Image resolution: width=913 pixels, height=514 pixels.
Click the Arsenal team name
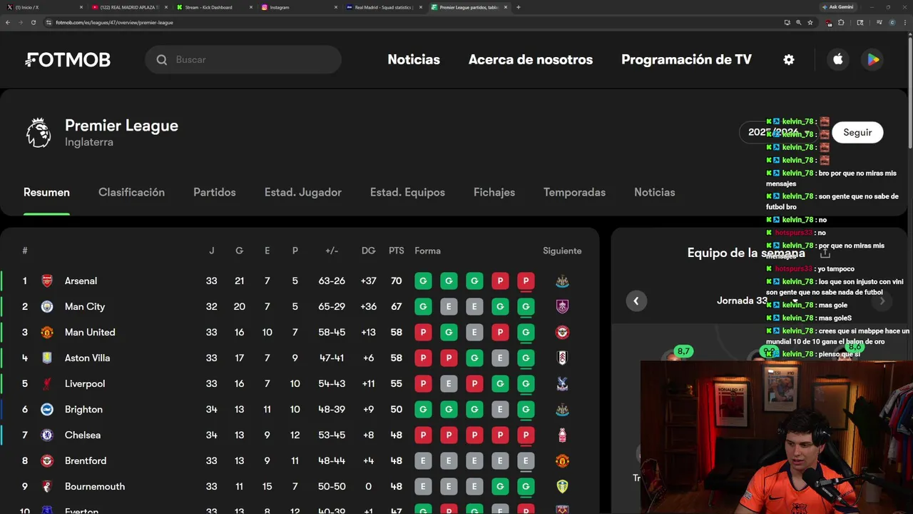(81, 281)
